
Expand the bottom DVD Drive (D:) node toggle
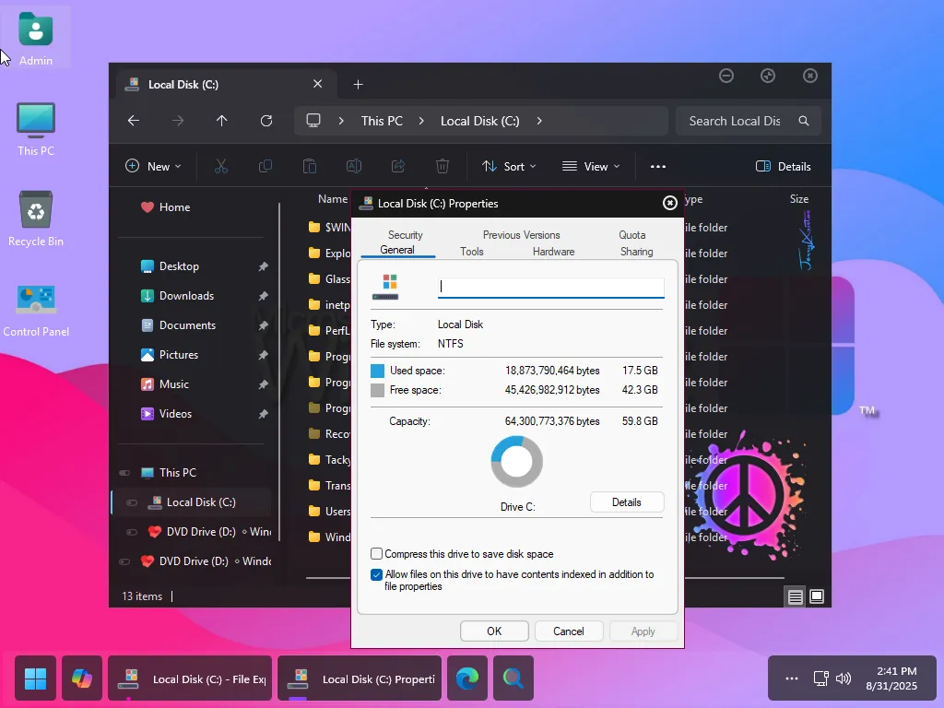(x=124, y=561)
